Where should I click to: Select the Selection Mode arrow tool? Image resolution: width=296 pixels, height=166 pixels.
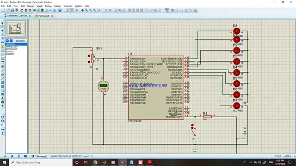(2, 23)
